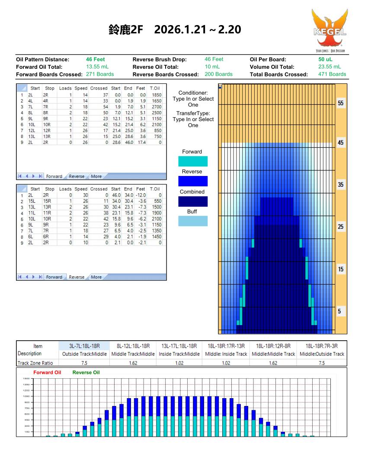Click next-sheet arrow in upper table tab bar
This screenshot has width=368, height=476.
point(33,176)
